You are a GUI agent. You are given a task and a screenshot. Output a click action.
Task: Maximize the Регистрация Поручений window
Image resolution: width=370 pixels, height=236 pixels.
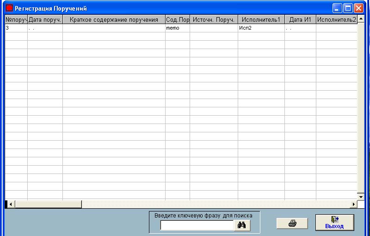click(348, 8)
